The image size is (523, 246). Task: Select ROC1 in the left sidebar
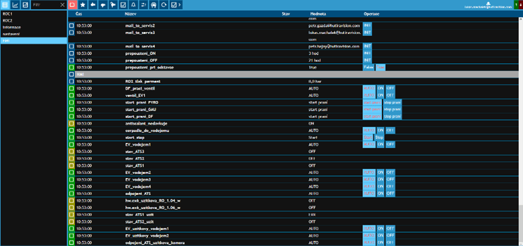pyautogui.click(x=8, y=13)
